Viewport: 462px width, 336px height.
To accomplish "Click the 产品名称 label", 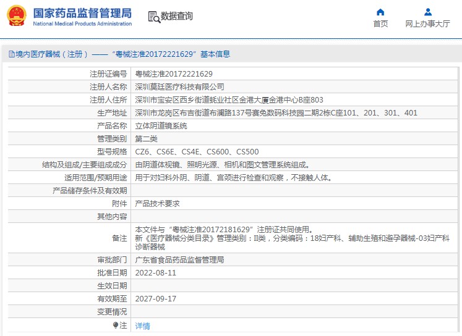I will (x=112, y=125).
